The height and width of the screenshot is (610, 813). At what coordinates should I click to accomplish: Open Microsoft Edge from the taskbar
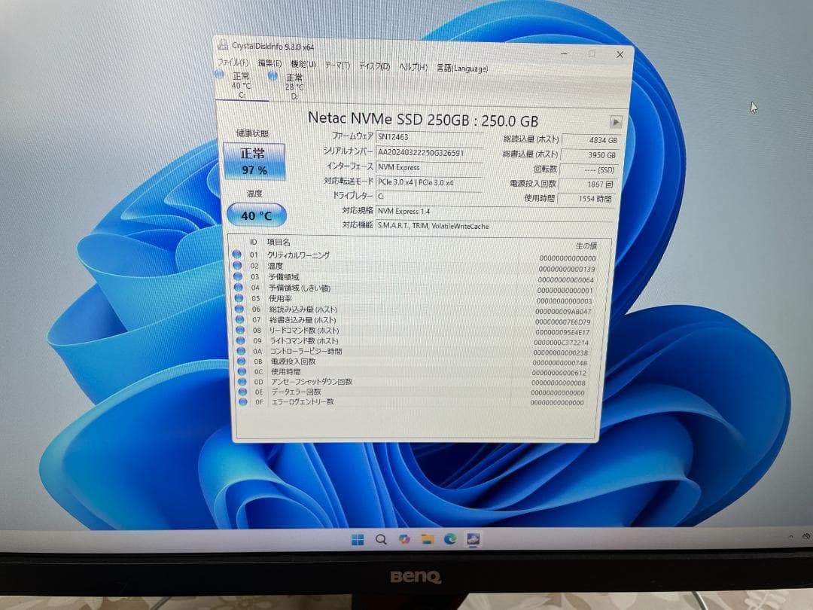point(450,539)
